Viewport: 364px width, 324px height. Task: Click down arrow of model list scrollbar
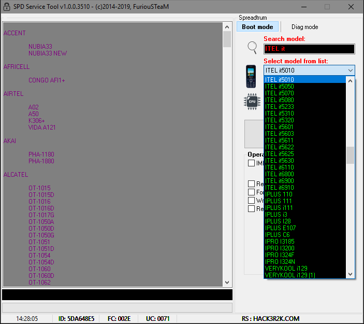click(351, 274)
